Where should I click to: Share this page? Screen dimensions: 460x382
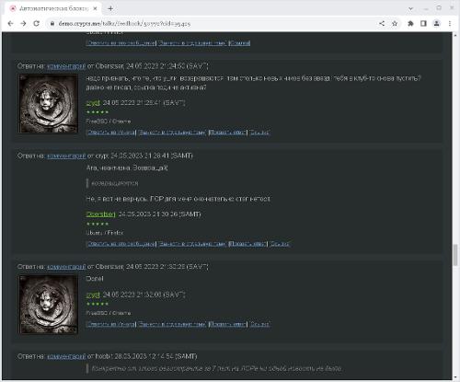pyautogui.click(x=382, y=24)
